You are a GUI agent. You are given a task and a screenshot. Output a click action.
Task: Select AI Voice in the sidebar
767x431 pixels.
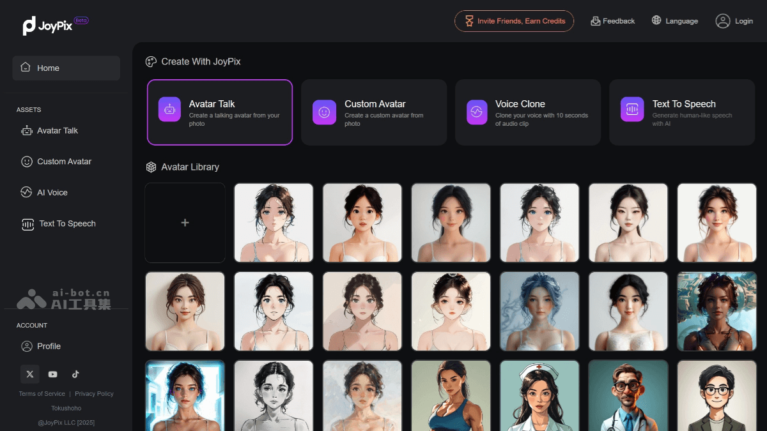(x=52, y=193)
